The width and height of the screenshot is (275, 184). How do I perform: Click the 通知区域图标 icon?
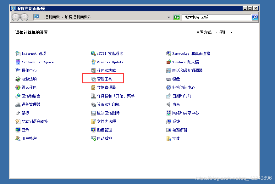click(93, 113)
